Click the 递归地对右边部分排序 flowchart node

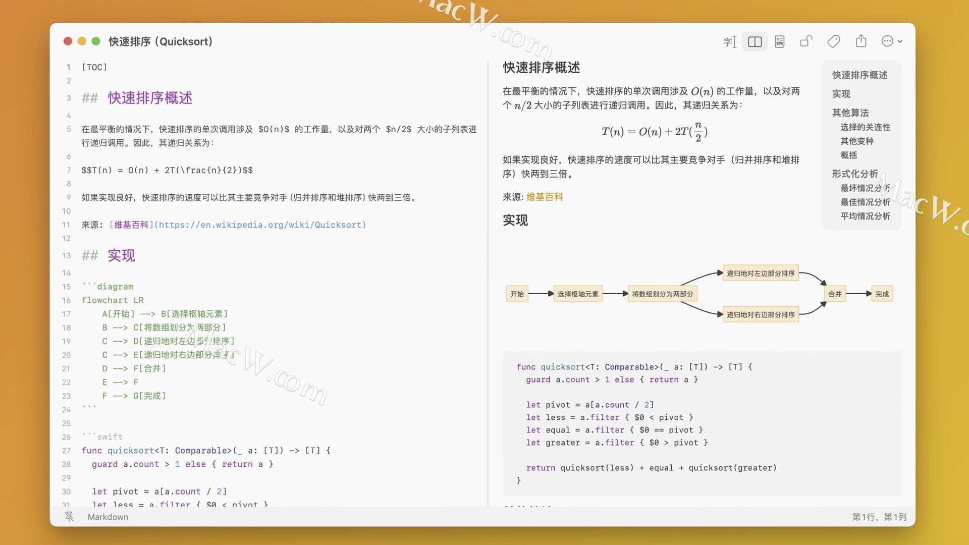(x=760, y=314)
